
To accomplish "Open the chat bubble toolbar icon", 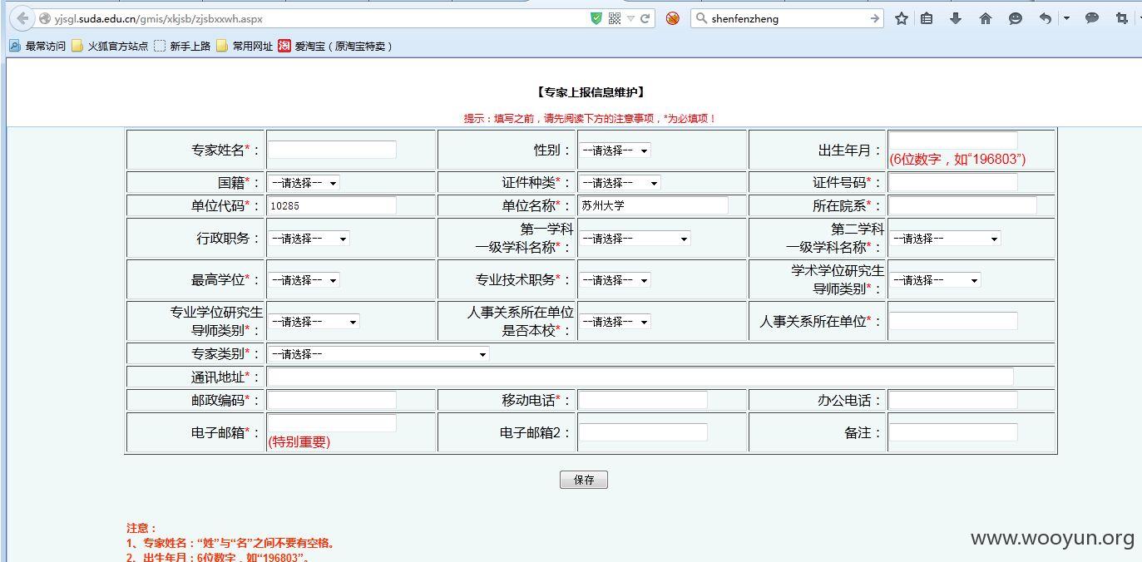I will click(1092, 18).
